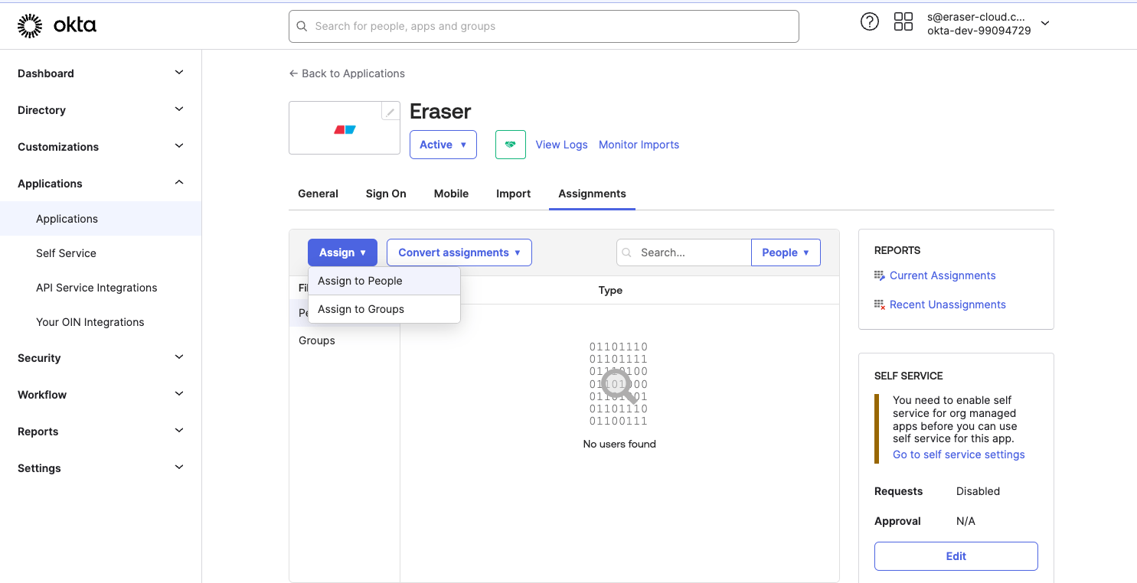
Task: Click the Edit self service button
Action: coord(956,556)
